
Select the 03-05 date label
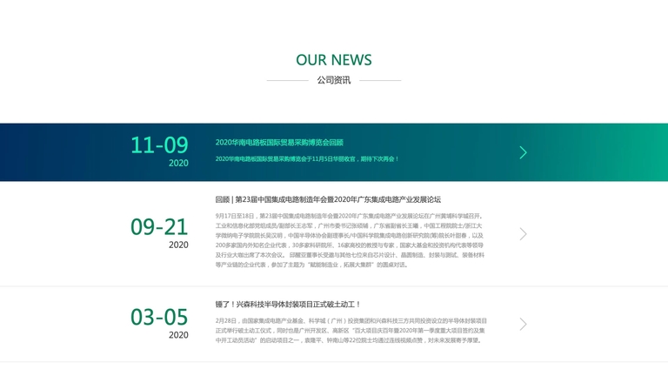[159, 317]
